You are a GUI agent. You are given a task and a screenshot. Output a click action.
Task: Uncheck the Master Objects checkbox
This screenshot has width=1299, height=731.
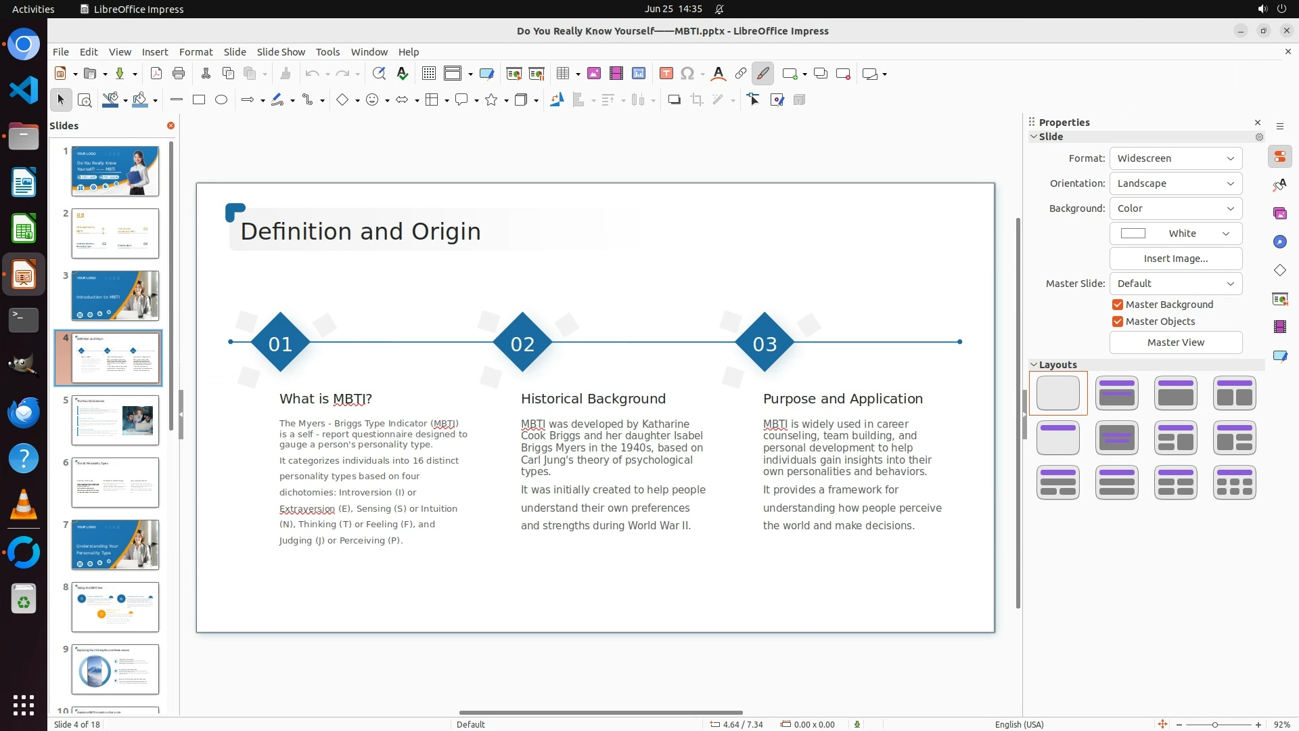tap(1118, 322)
